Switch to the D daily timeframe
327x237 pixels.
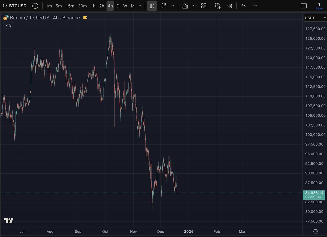point(118,6)
